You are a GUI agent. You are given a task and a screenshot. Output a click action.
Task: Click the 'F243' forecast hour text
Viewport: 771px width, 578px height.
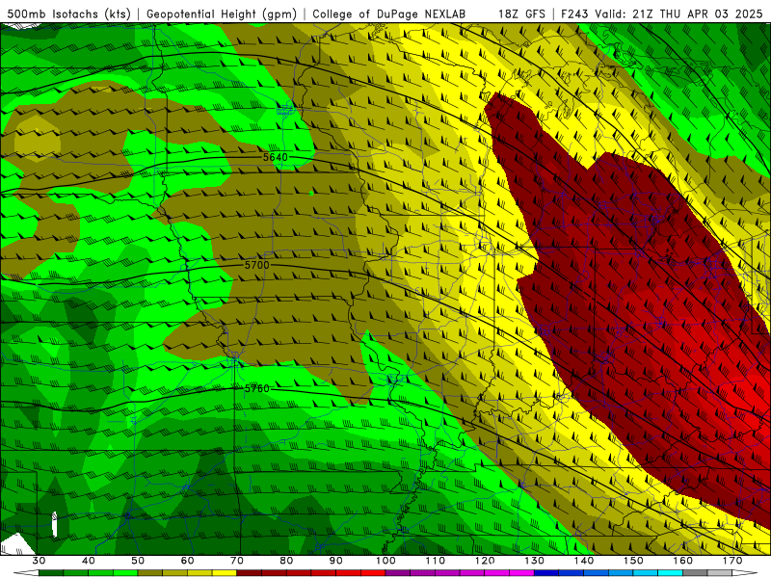(574, 14)
